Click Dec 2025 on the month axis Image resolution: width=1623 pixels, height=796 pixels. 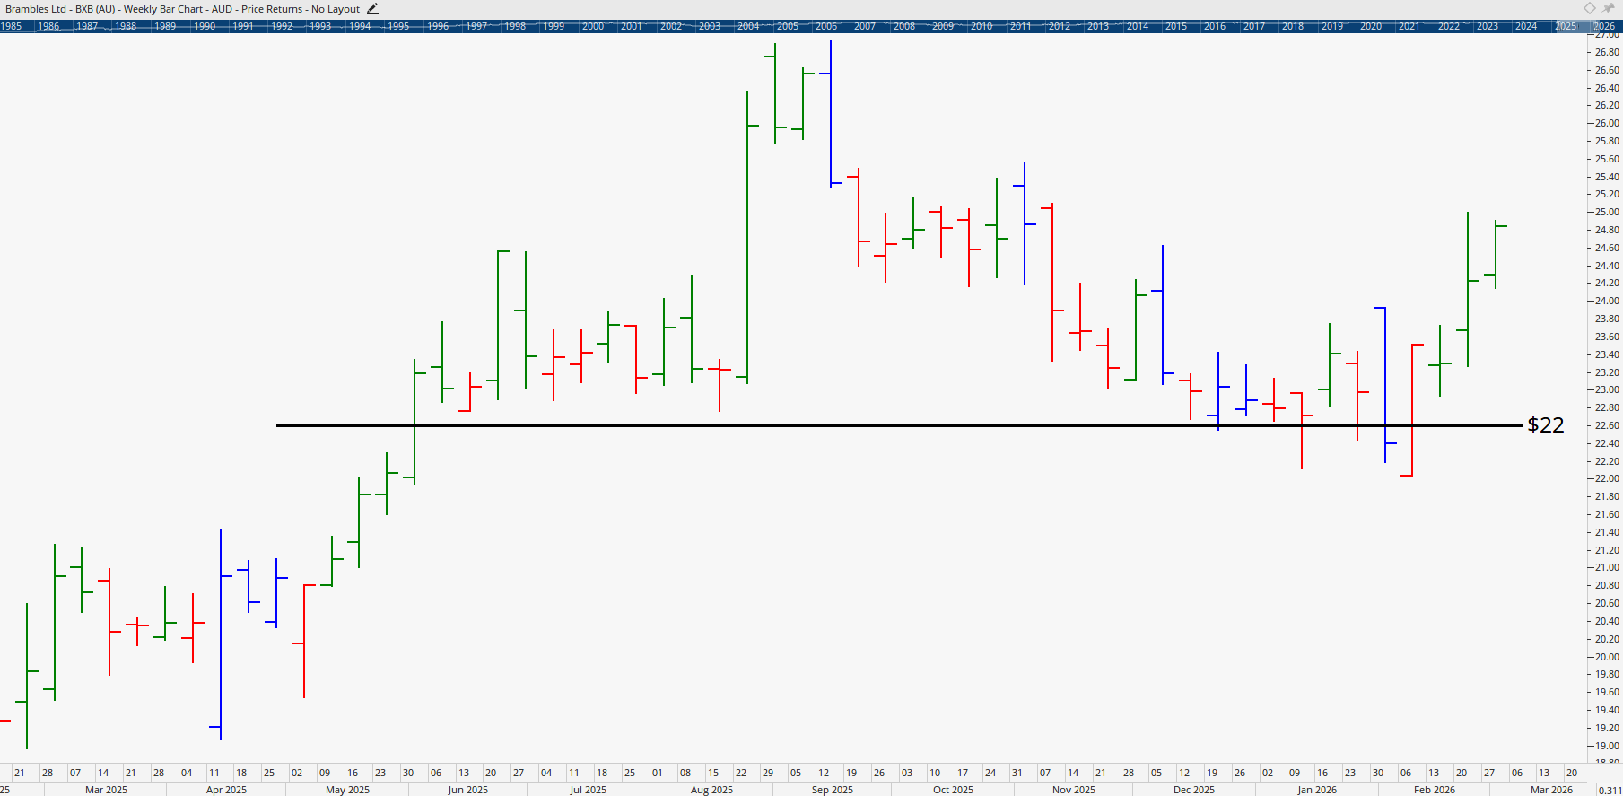pyautogui.click(x=1193, y=790)
